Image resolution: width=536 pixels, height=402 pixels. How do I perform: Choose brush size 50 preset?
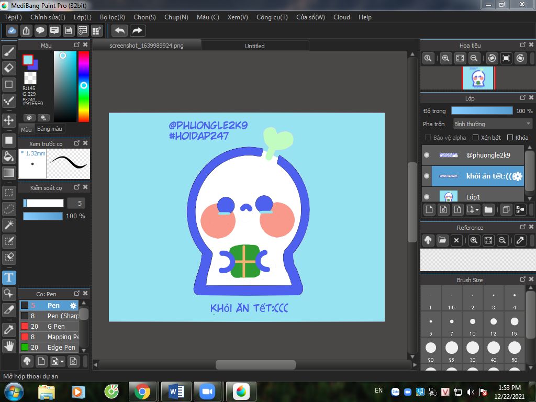click(x=515, y=351)
